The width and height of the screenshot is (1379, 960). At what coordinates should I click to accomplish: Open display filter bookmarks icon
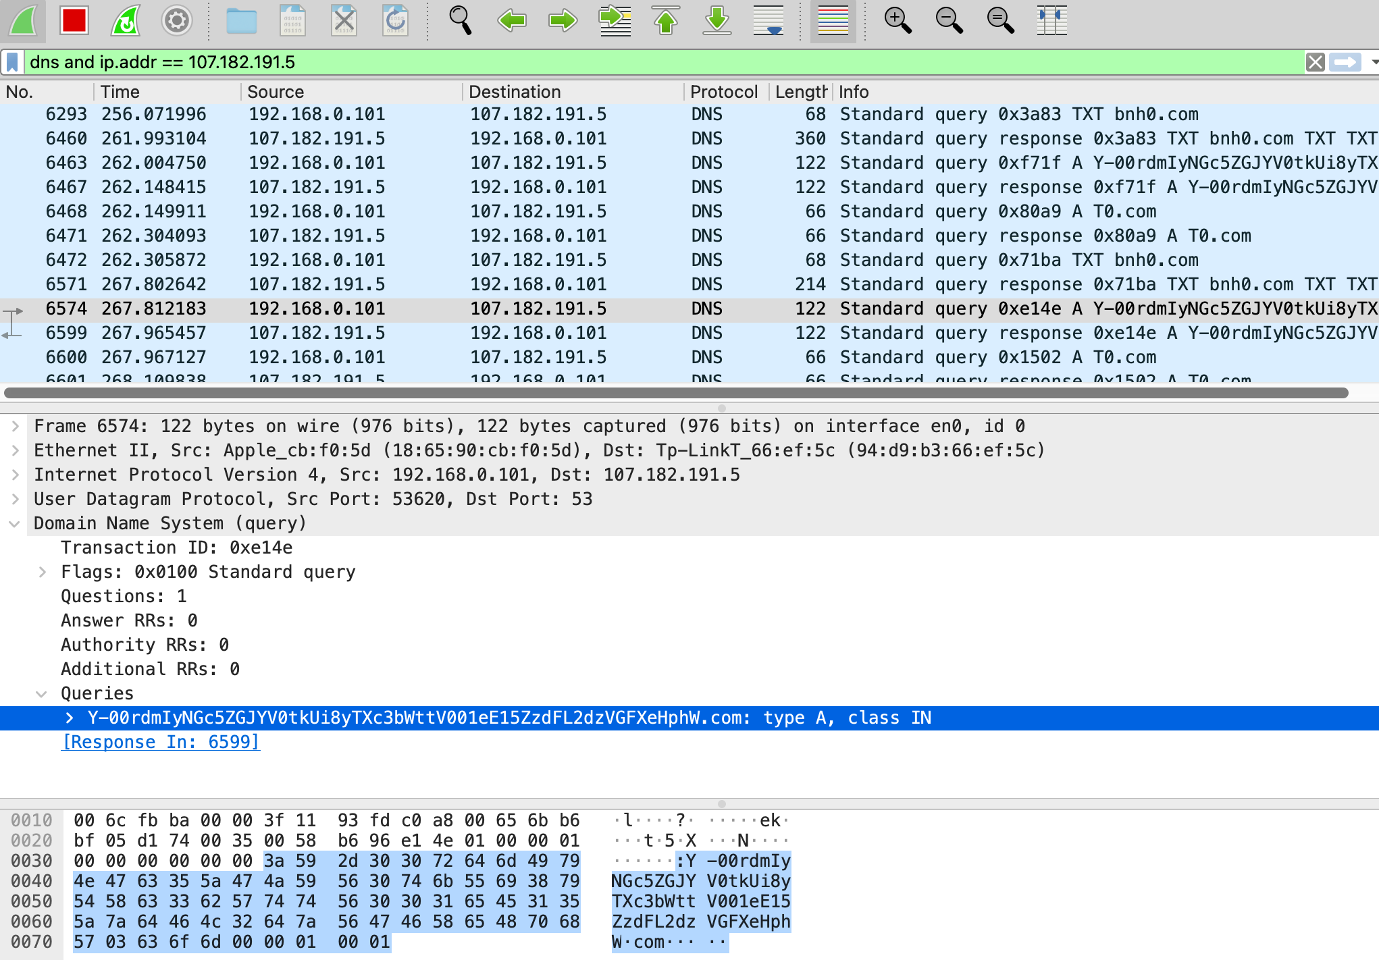pyautogui.click(x=12, y=62)
